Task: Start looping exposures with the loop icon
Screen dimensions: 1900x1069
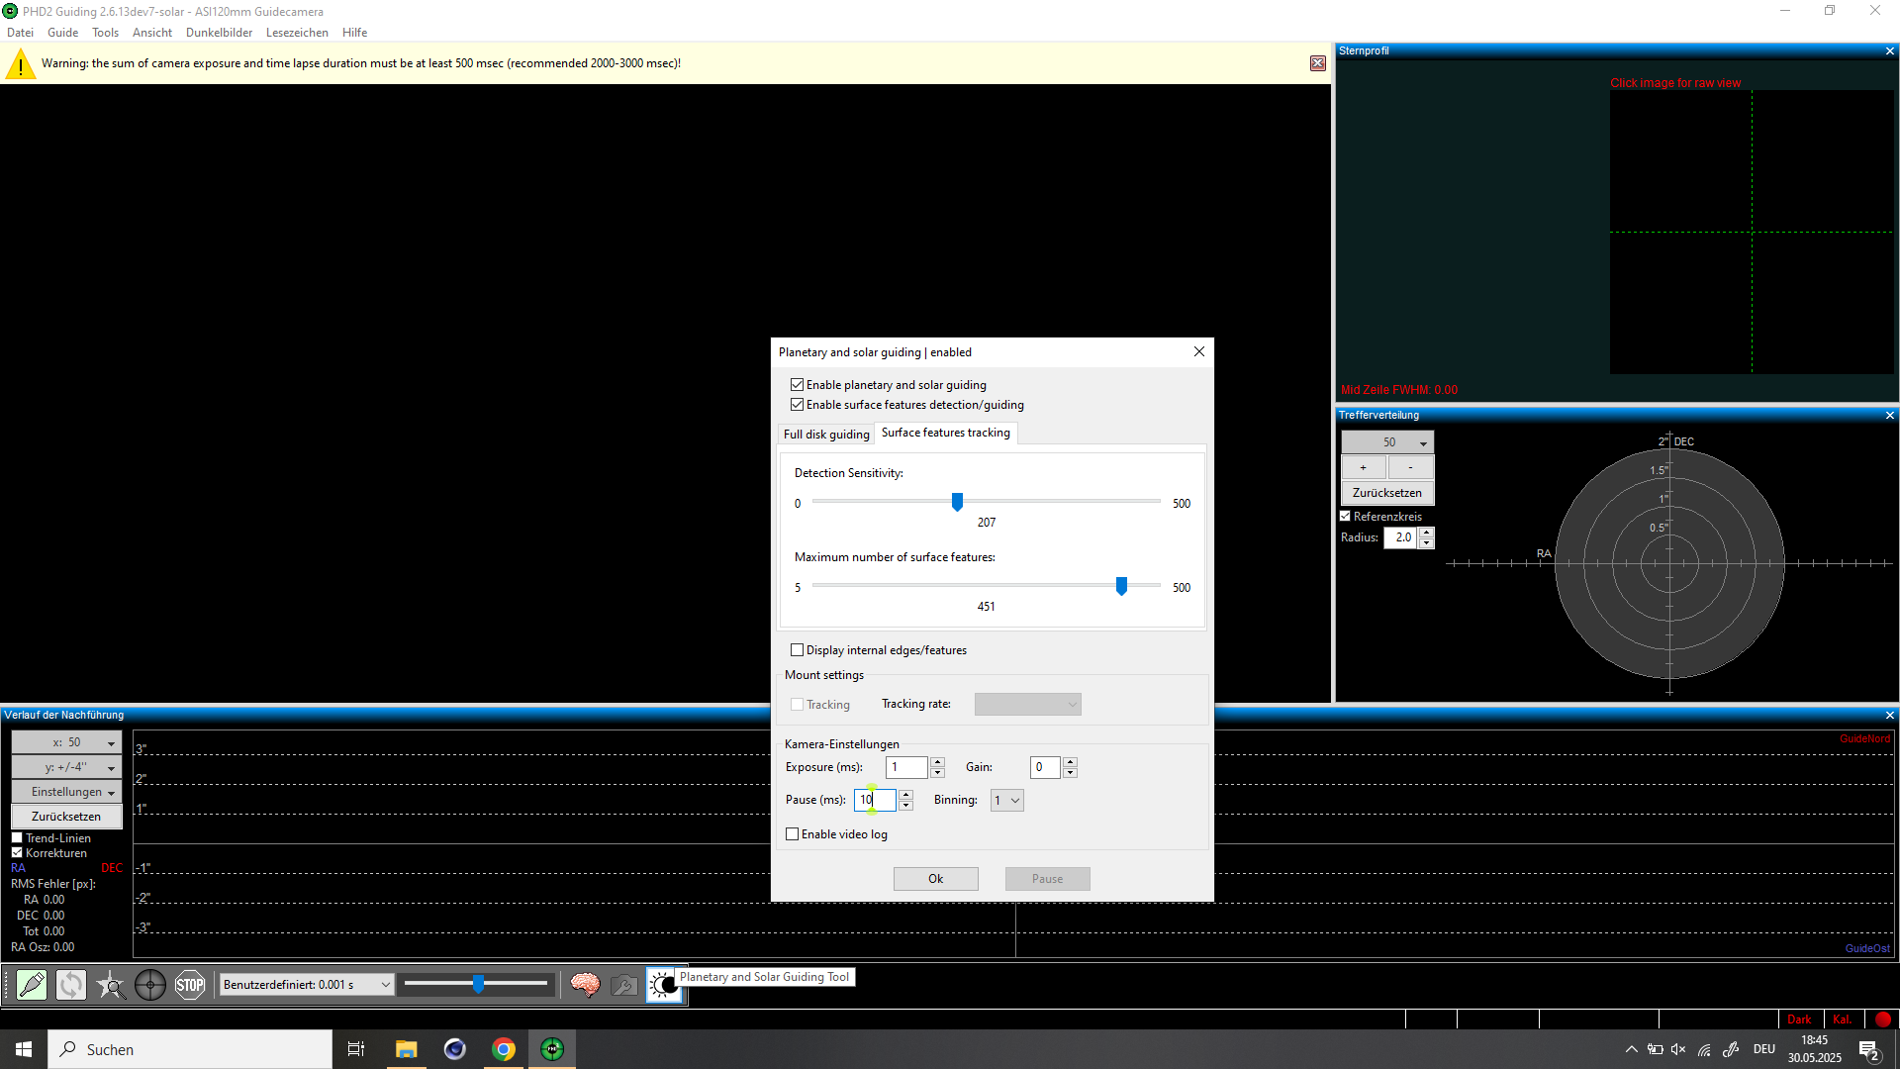Action: [71, 985]
